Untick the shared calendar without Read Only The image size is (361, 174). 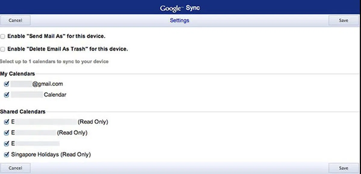[7, 143]
